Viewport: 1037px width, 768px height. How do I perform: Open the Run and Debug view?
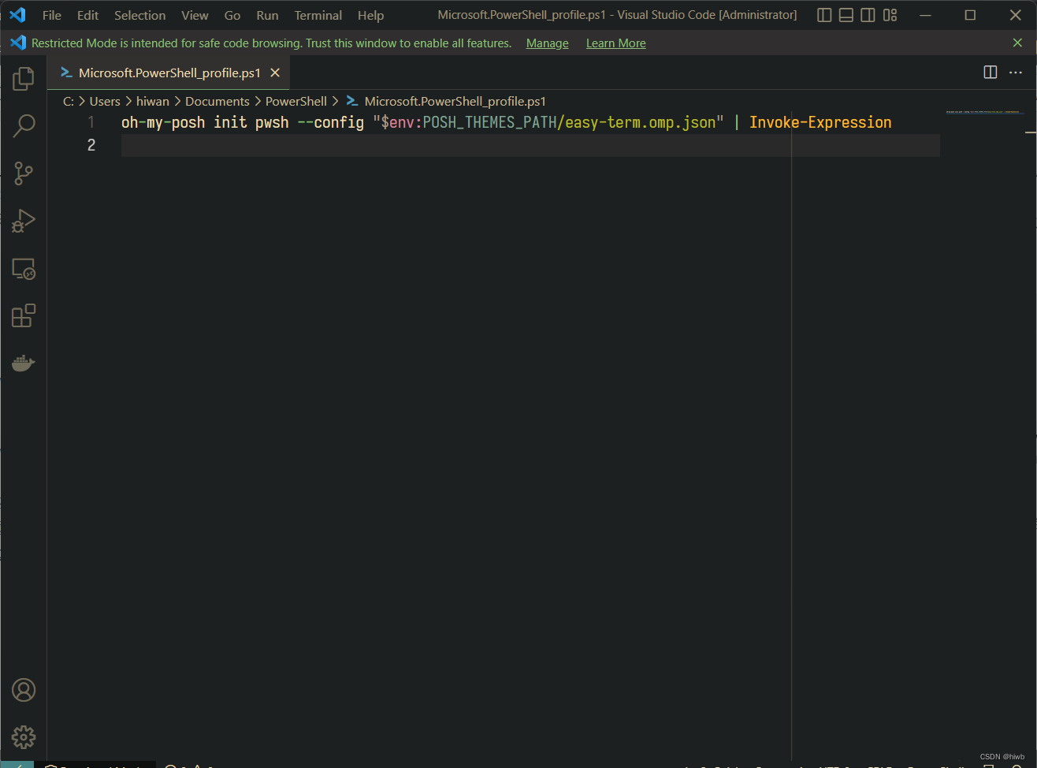[24, 221]
